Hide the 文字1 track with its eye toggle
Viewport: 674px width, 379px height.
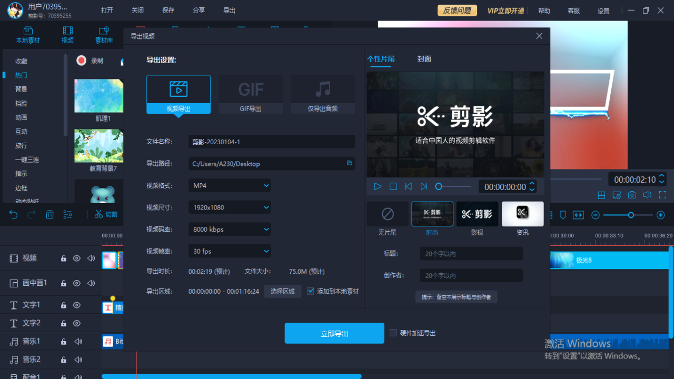76,305
